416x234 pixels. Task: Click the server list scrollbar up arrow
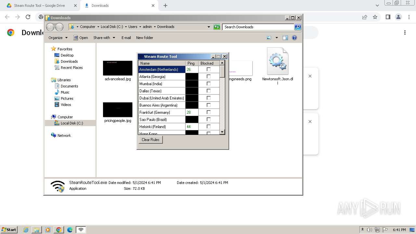(222, 63)
